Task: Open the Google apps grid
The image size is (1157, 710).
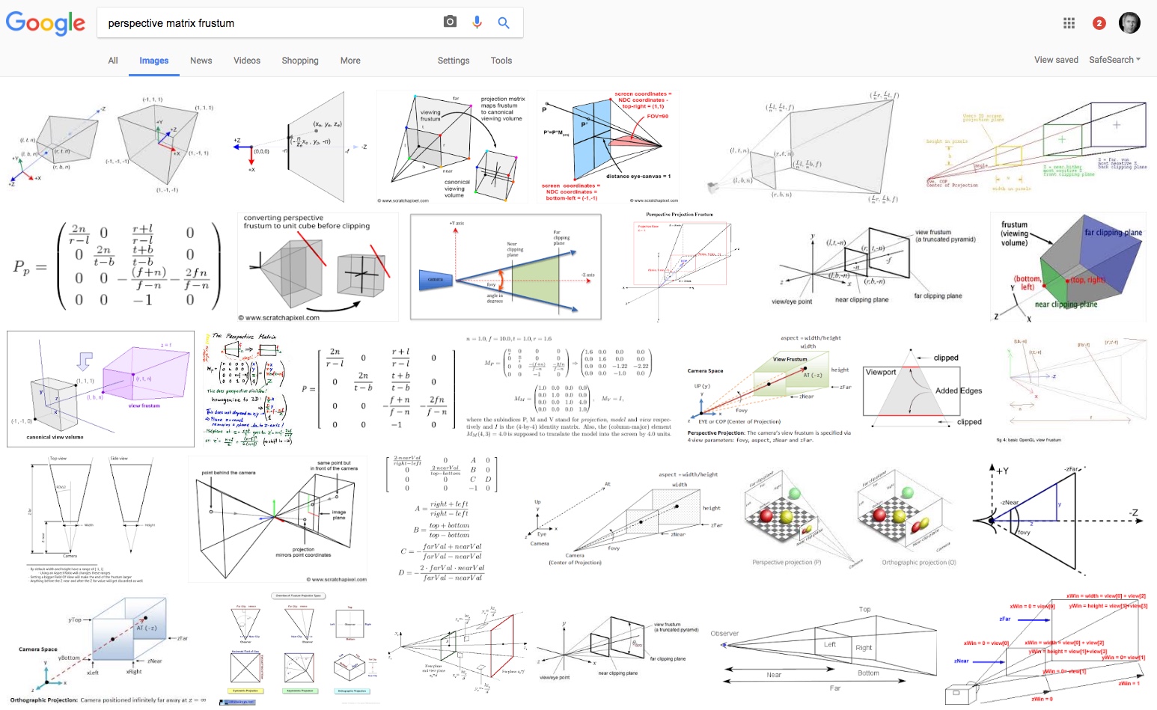Action: (x=1069, y=23)
